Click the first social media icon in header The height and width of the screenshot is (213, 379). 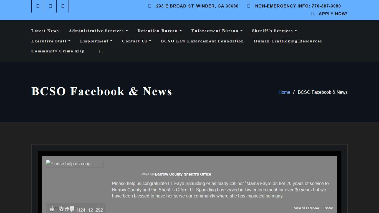(x=37, y=6)
